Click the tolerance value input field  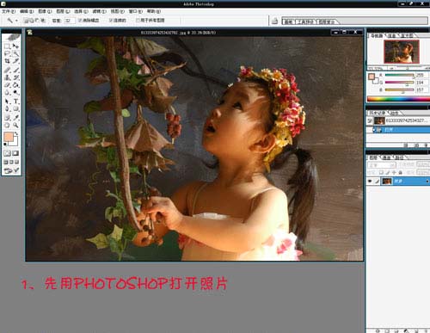(69, 21)
